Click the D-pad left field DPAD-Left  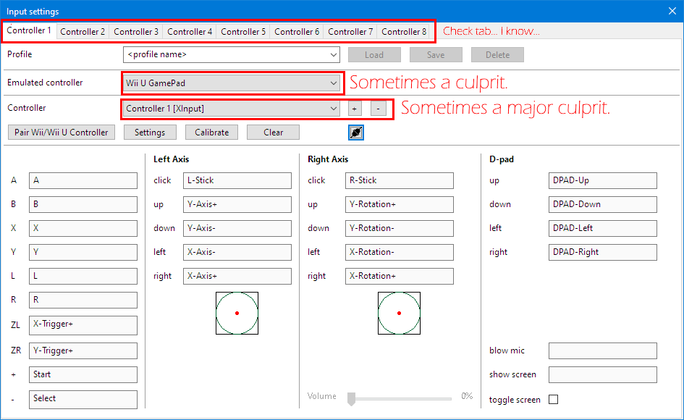pyautogui.click(x=602, y=228)
